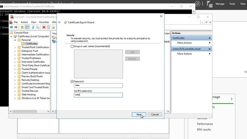Click the Next button in the wizard
Viewport: 247px width, 139px height.
click(139, 114)
